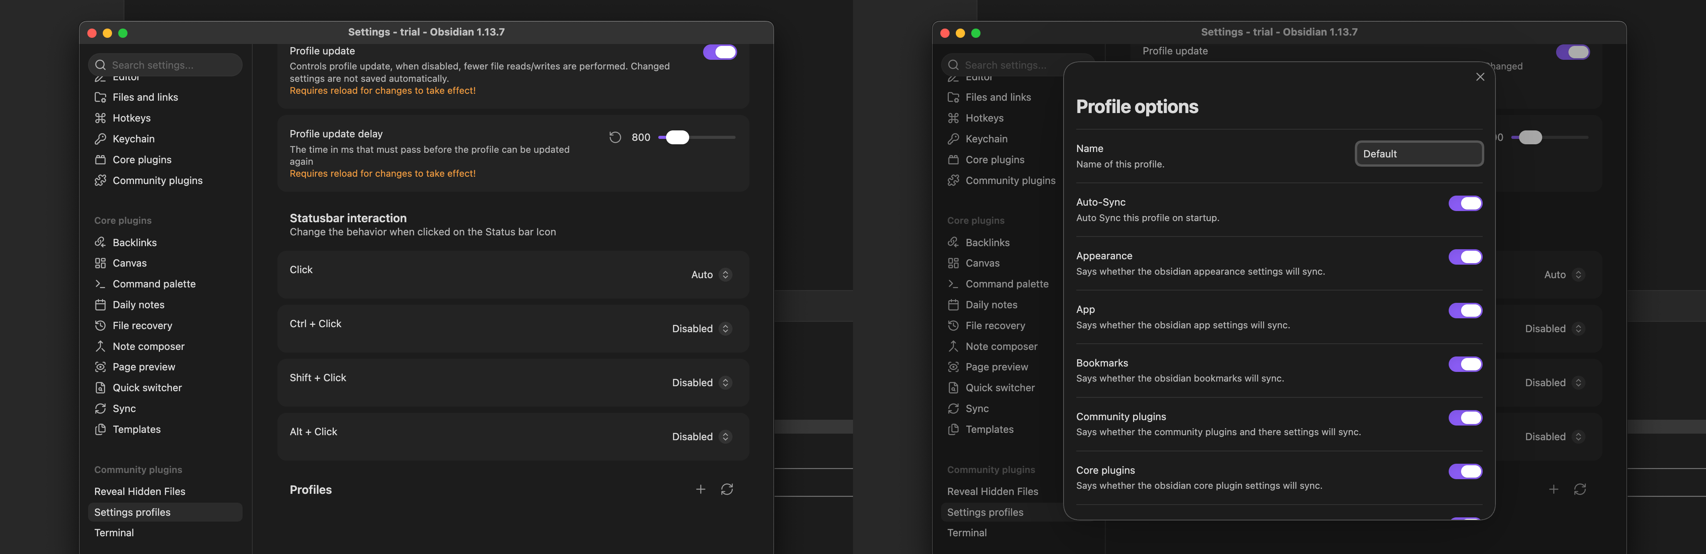
Task: Click reload profiles icon in left window
Action: (727, 489)
